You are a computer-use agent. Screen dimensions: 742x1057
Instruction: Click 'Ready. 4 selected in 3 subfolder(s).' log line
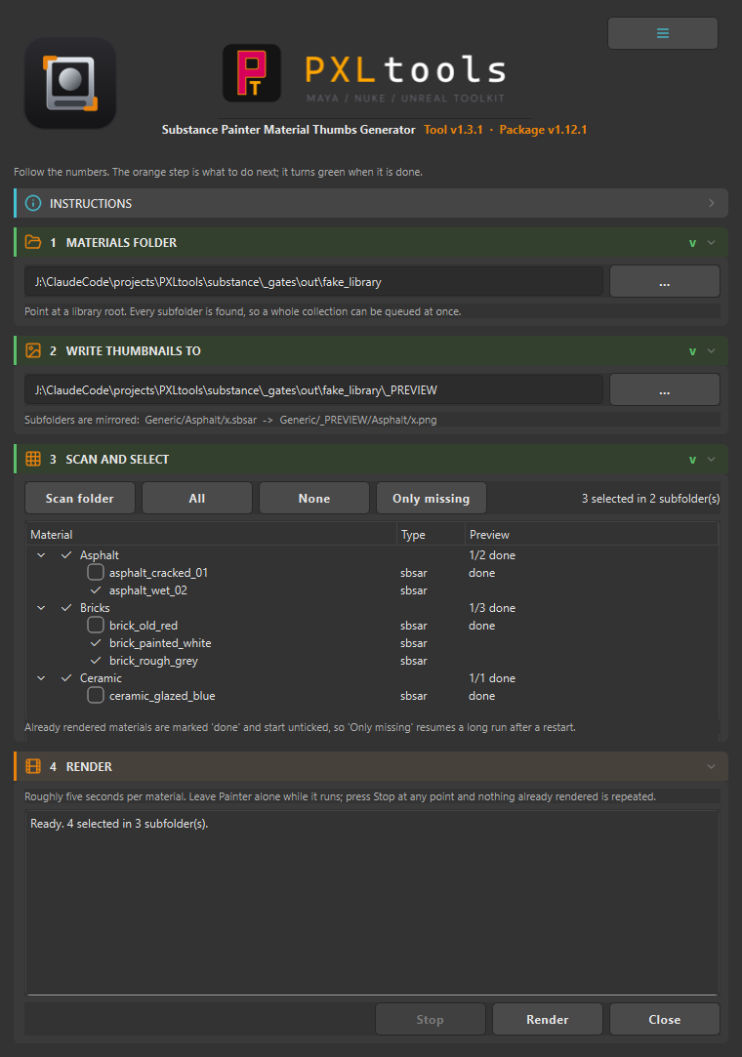pos(119,823)
